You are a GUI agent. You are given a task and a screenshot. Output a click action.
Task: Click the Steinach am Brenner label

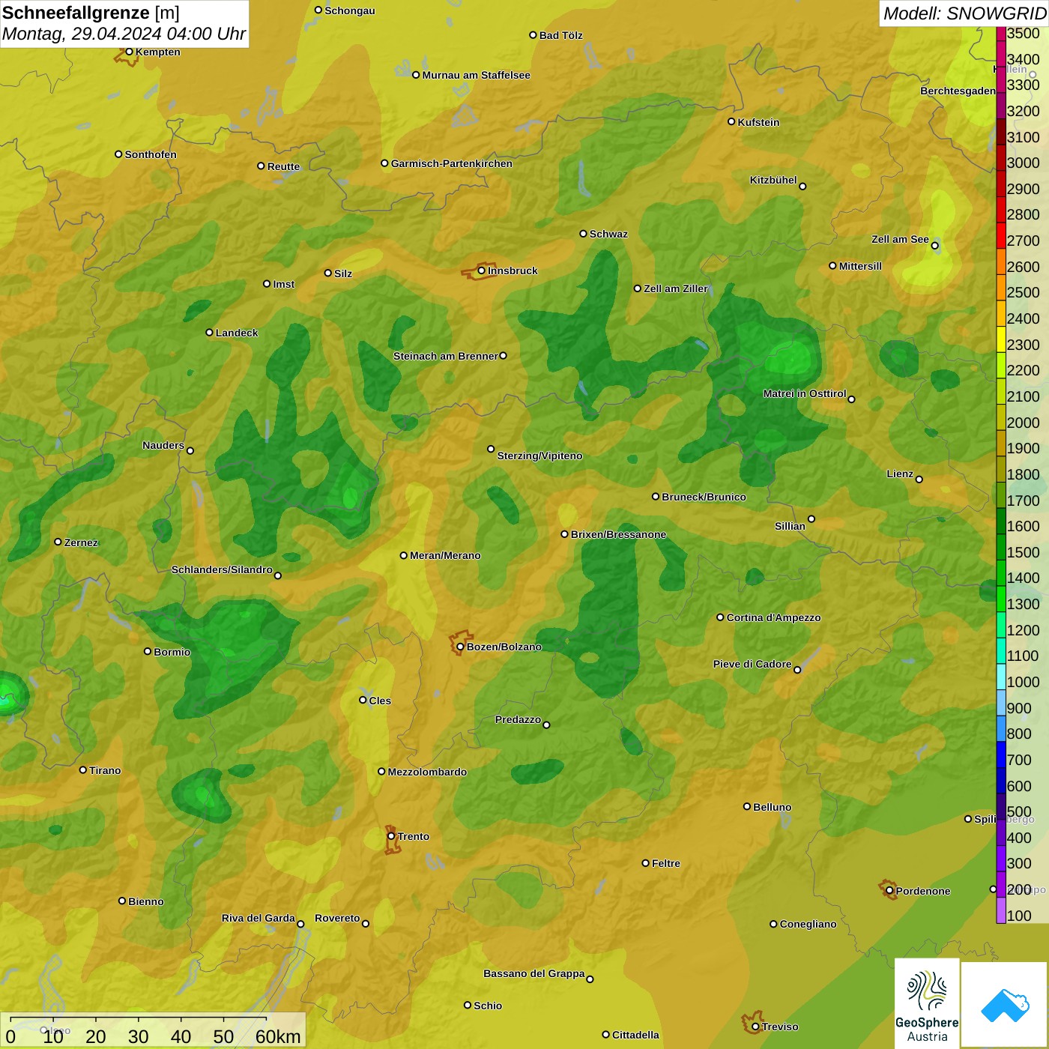tap(446, 356)
